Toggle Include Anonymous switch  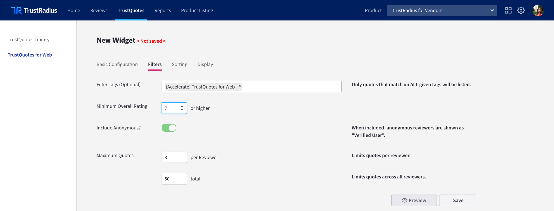pos(169,128)
